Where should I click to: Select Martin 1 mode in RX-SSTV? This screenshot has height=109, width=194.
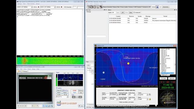point(59,93)
